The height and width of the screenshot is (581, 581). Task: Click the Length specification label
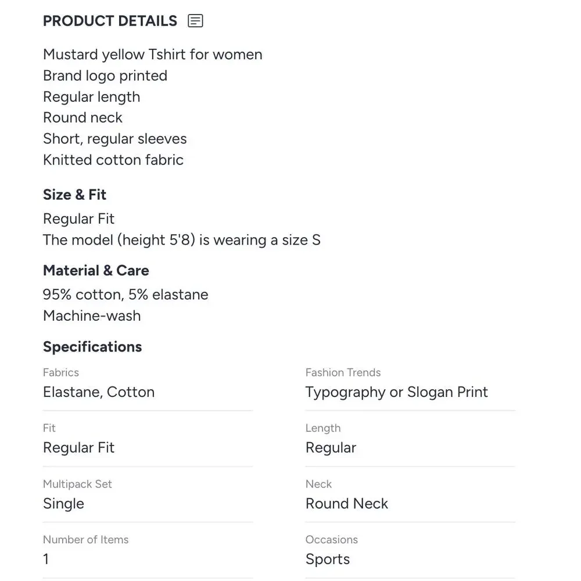click(x=322, y=428)
